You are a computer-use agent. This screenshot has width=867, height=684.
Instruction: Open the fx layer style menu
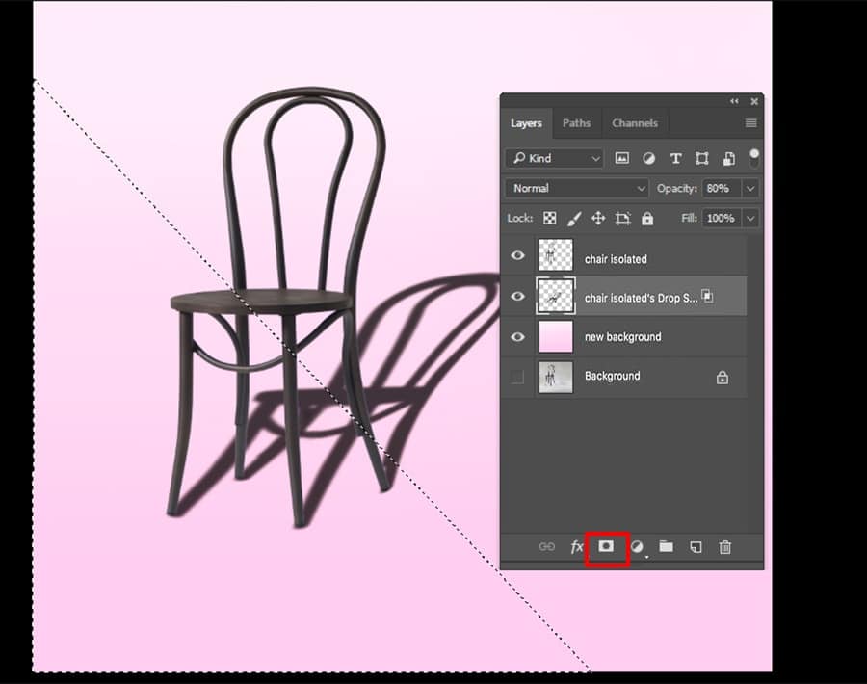click(576, 547)
